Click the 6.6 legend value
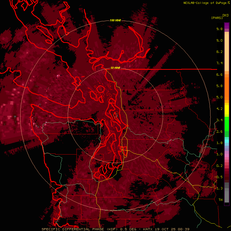The image size is (231, 231). pyautogui.click(x=219, y=75)
